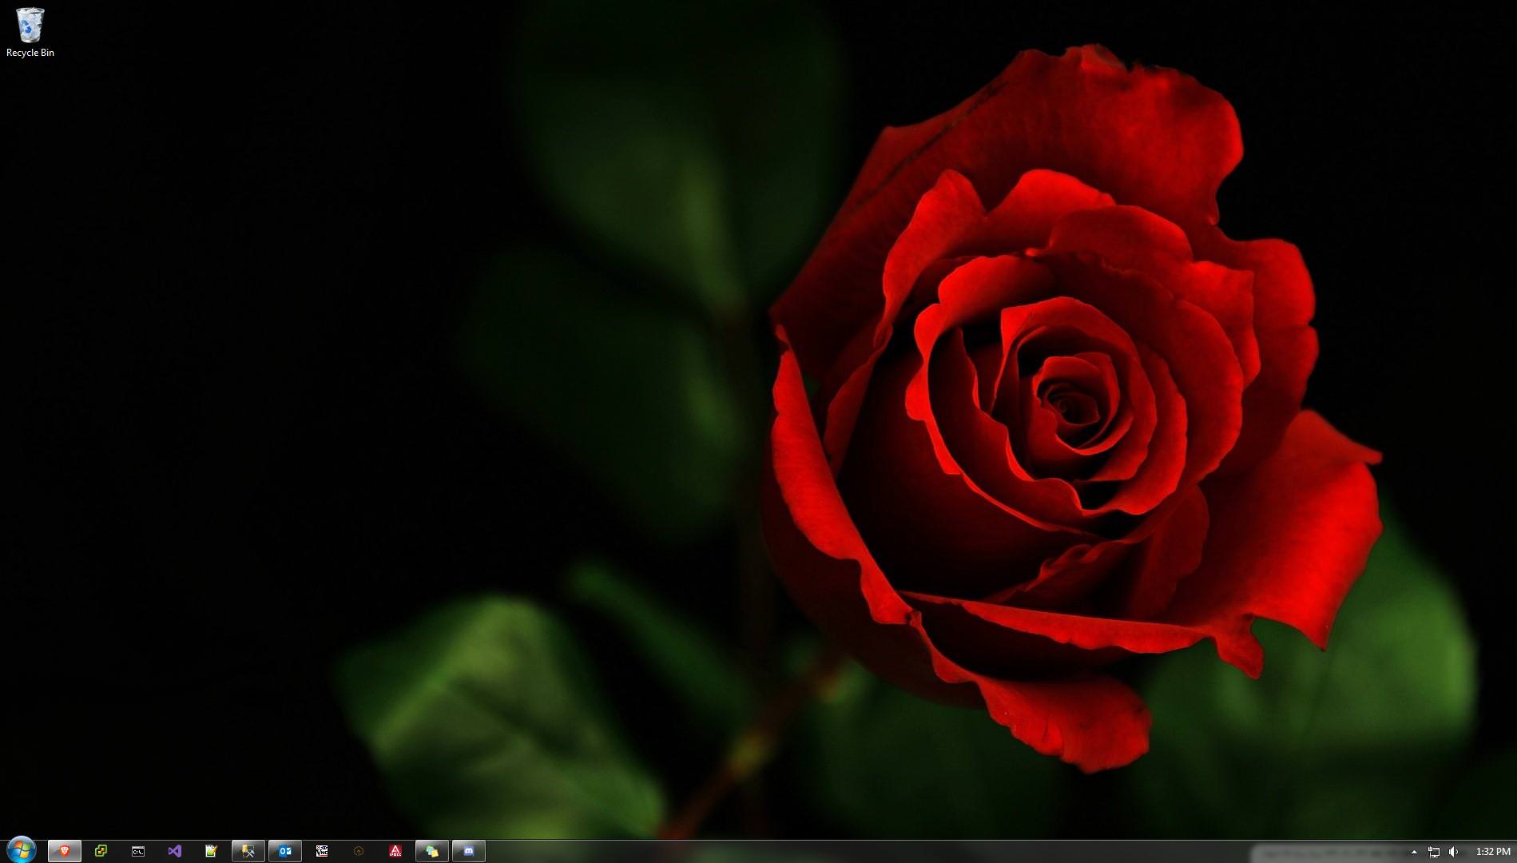Viewport: 1517px width, 863px height.
Task: Launch the VMware icon in the taskbar
Action: pyautogui.click(x=101, y=851)
